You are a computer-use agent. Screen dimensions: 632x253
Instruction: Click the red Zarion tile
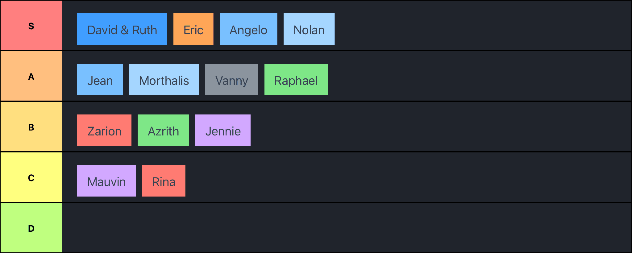104,131
